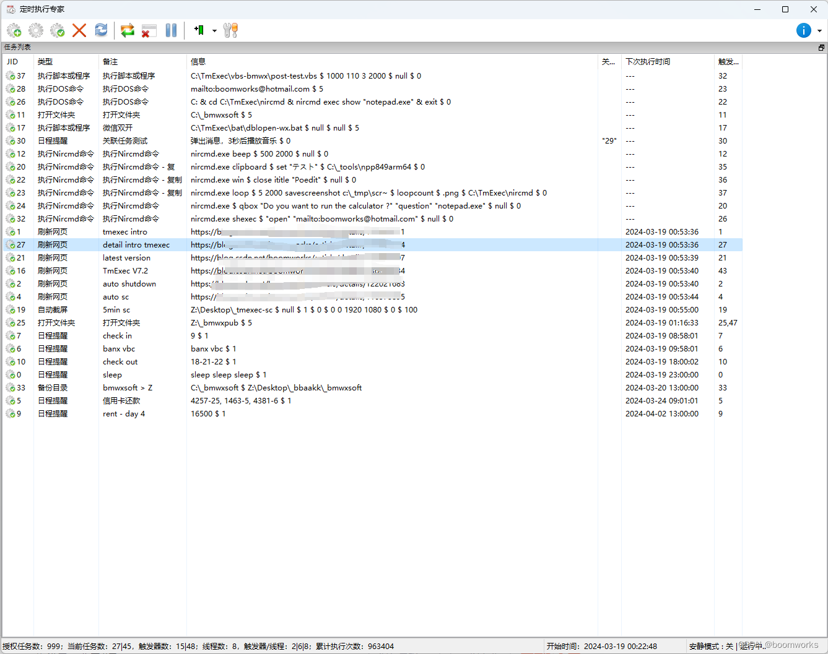The width and height of the screenshot is (828, 654).
Task: Click the verify task gear-check icon
Action: pos(57,30)
